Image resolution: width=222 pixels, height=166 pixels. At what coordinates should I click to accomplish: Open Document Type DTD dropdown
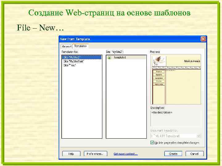pyautogui.click(x=175, y=136)
